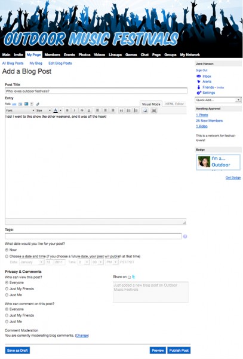Insert media with the blue Add media icon
Screen dimensions: 243x359
tap(26, 104)
